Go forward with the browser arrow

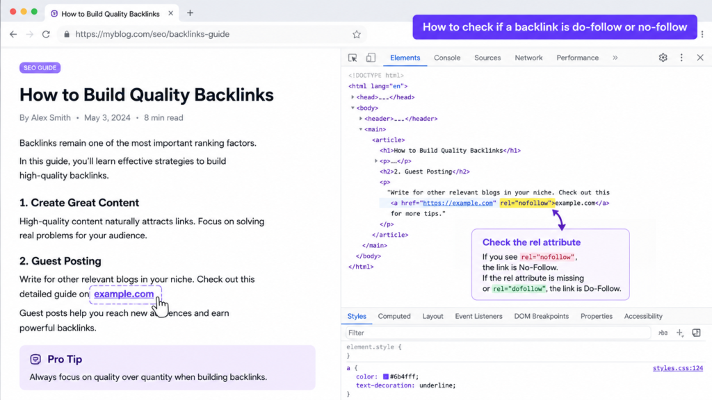click(x=29, y=34)
